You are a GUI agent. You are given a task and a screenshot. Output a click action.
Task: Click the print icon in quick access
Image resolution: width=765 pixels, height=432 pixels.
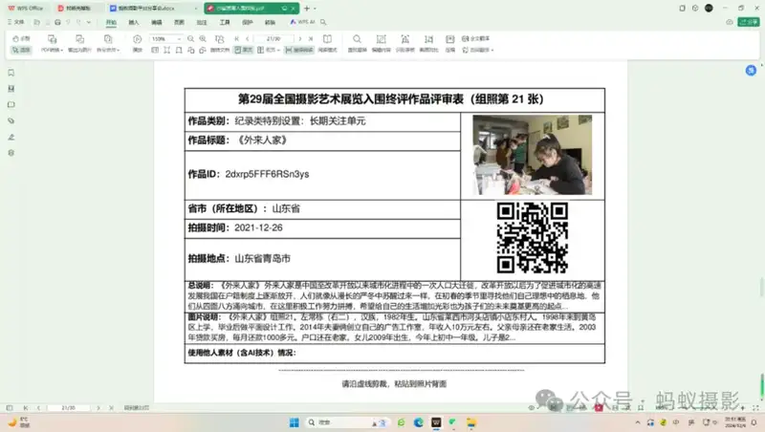pos(57,22)
